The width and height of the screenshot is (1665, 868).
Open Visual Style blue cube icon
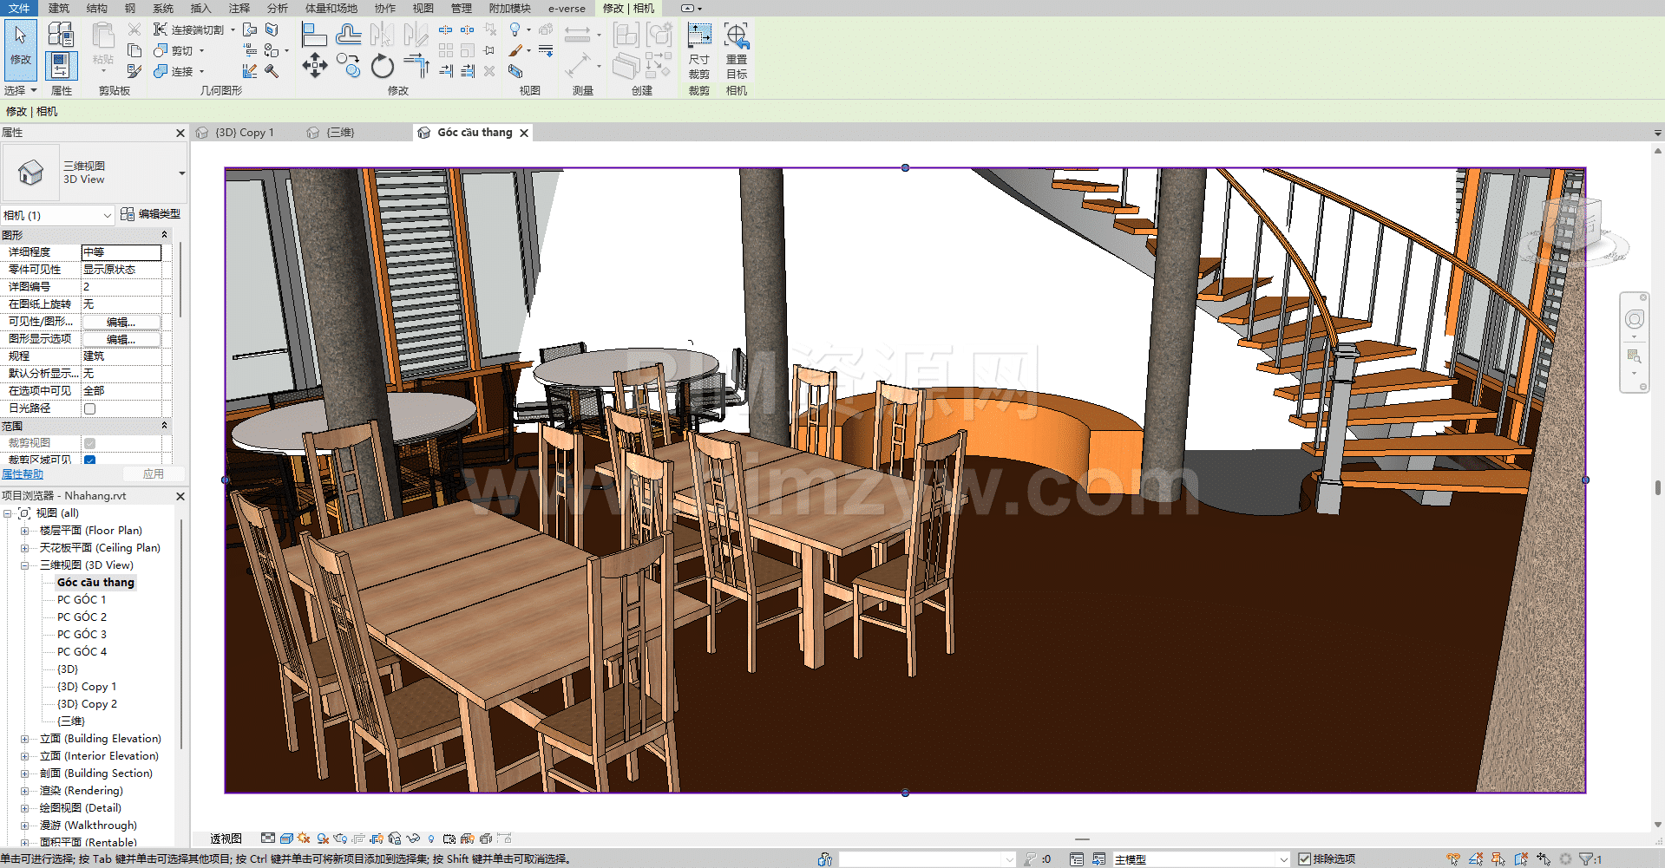click(286, 839)
